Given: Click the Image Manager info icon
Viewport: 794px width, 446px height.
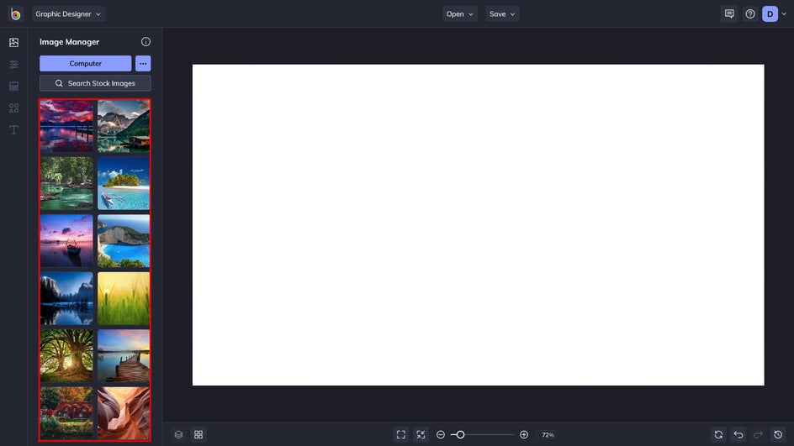Looking at the screenshot, I should click(x=146, y=41).
